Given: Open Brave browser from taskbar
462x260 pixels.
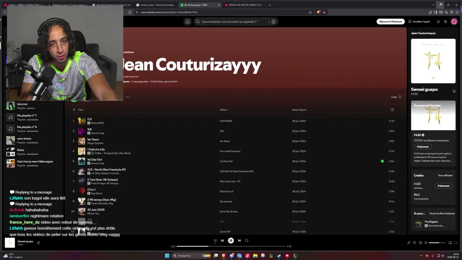Looking at the screenshot, I should 224,256.
